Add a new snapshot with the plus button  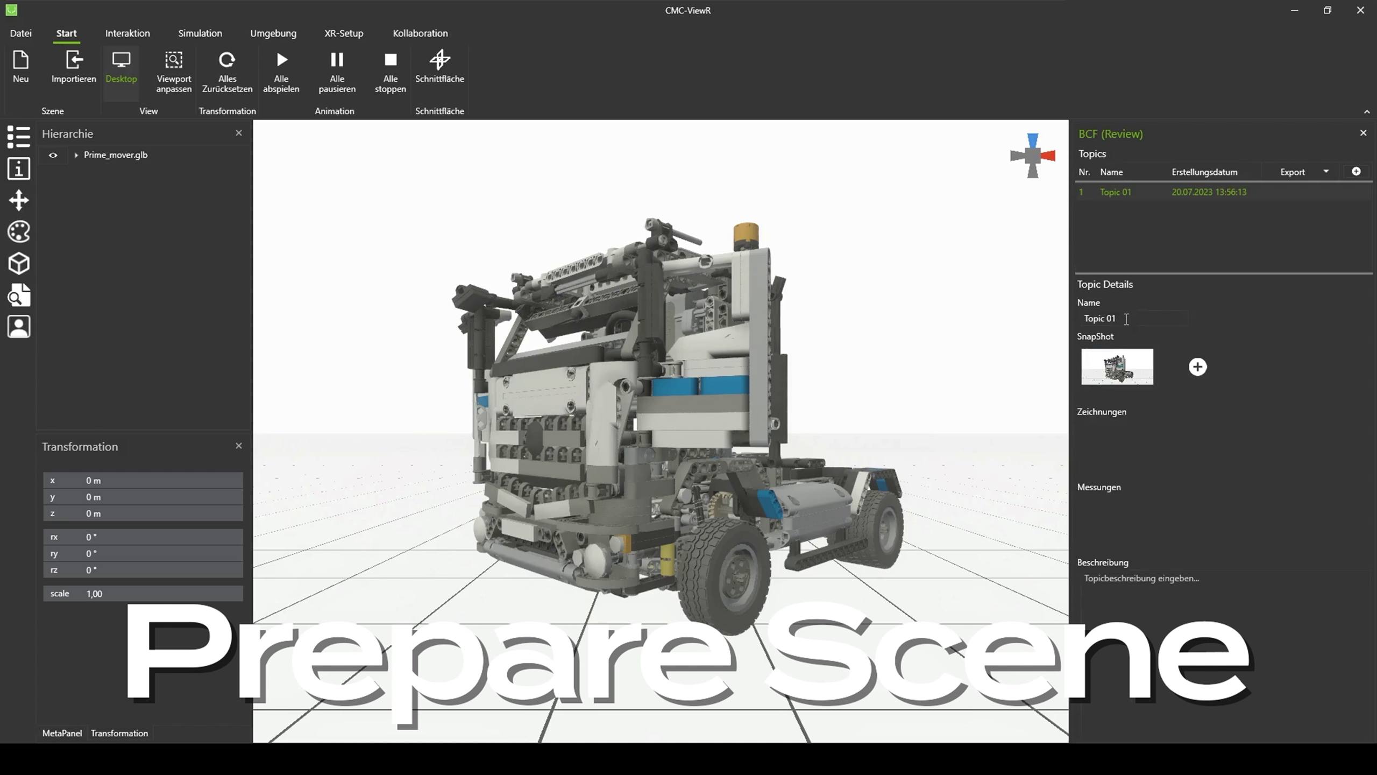coord(1197,367)
